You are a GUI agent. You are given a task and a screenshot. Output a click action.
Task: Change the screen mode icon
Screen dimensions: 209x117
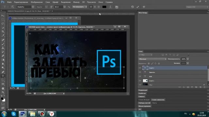tap(3, 108)
